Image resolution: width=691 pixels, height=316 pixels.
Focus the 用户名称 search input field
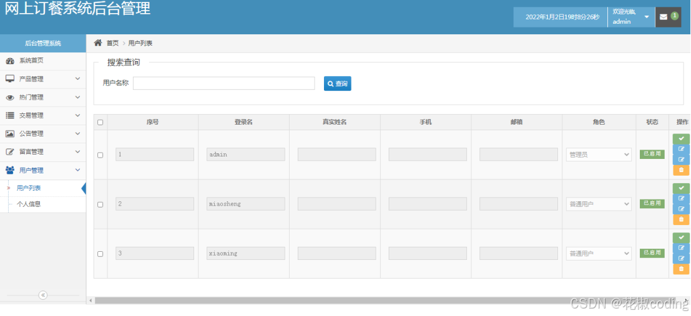(224, 83)
